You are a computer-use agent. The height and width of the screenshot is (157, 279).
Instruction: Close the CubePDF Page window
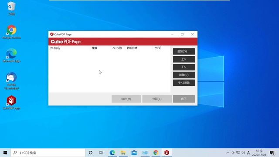pos(192,34)
